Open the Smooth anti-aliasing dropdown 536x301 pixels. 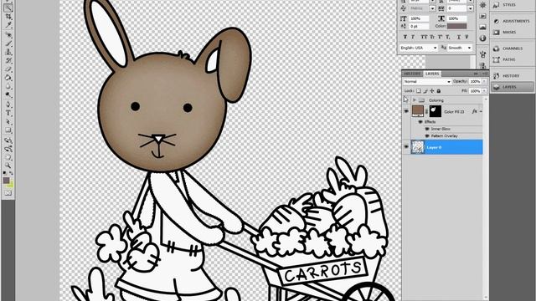[460, 48]
